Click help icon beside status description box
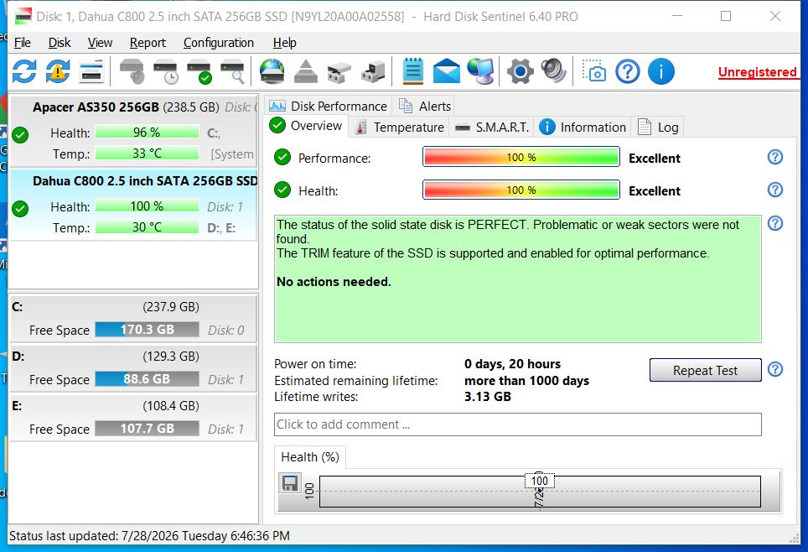This screenshot has height=552, width=808. point(775,223)
